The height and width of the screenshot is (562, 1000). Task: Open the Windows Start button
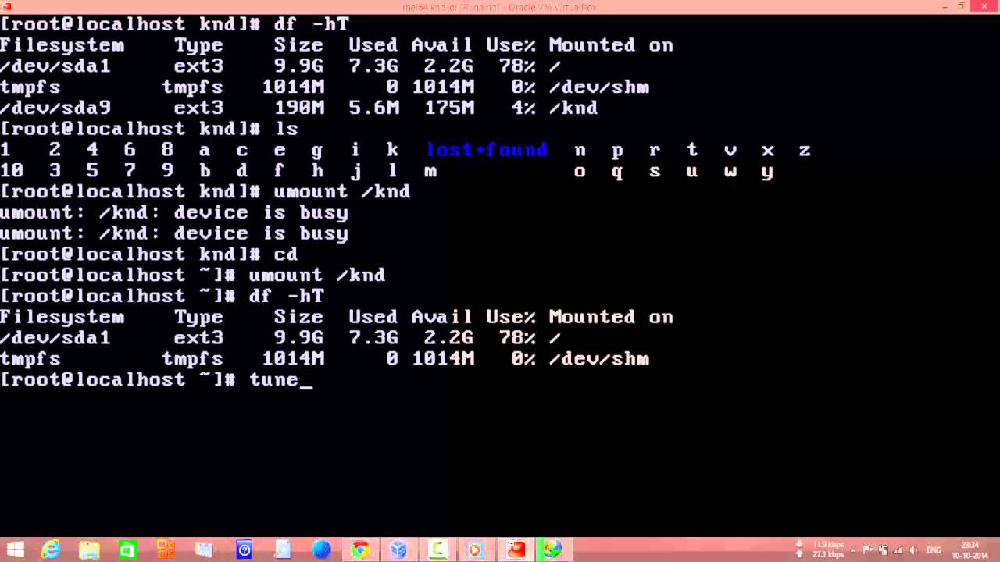(x=14, y=550)
